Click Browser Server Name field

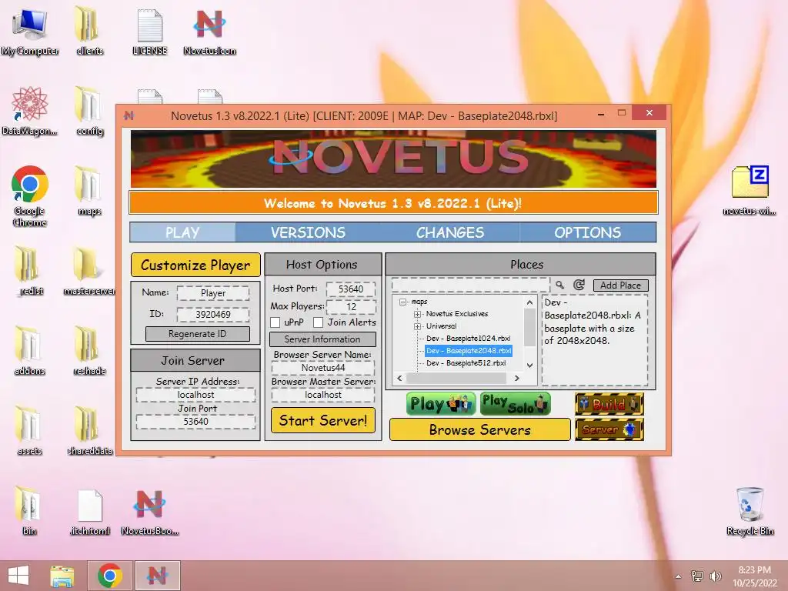tap(323, 367)
